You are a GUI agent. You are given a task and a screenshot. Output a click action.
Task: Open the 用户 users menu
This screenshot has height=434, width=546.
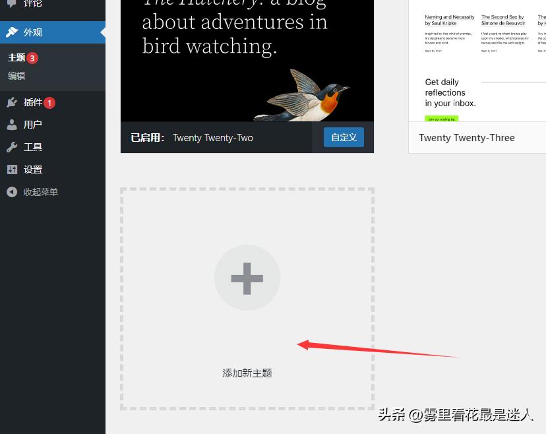53,125
